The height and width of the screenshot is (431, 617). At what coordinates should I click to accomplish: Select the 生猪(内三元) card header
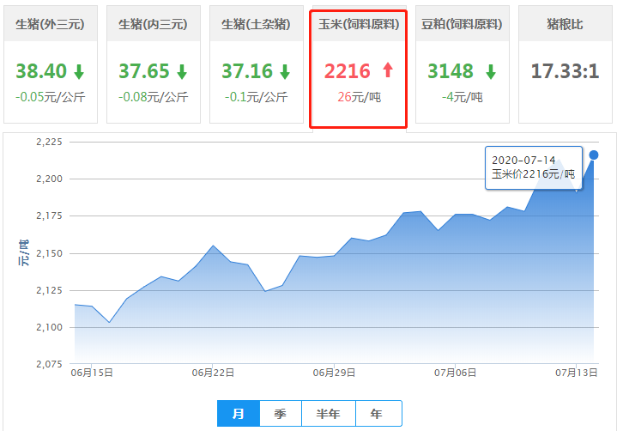(153, 24)
